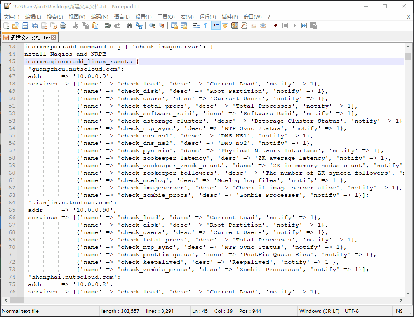The height and width of the screenshot is (317, 414).
Task: Click the Cut scissors icon
Action: tap(76, 26)
